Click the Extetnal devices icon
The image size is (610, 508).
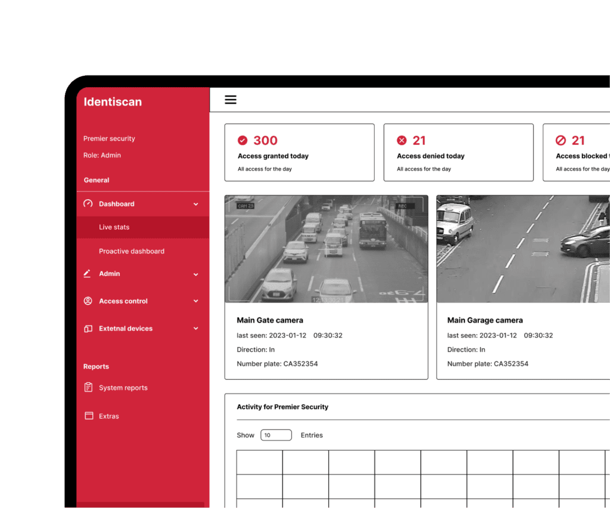88,329
